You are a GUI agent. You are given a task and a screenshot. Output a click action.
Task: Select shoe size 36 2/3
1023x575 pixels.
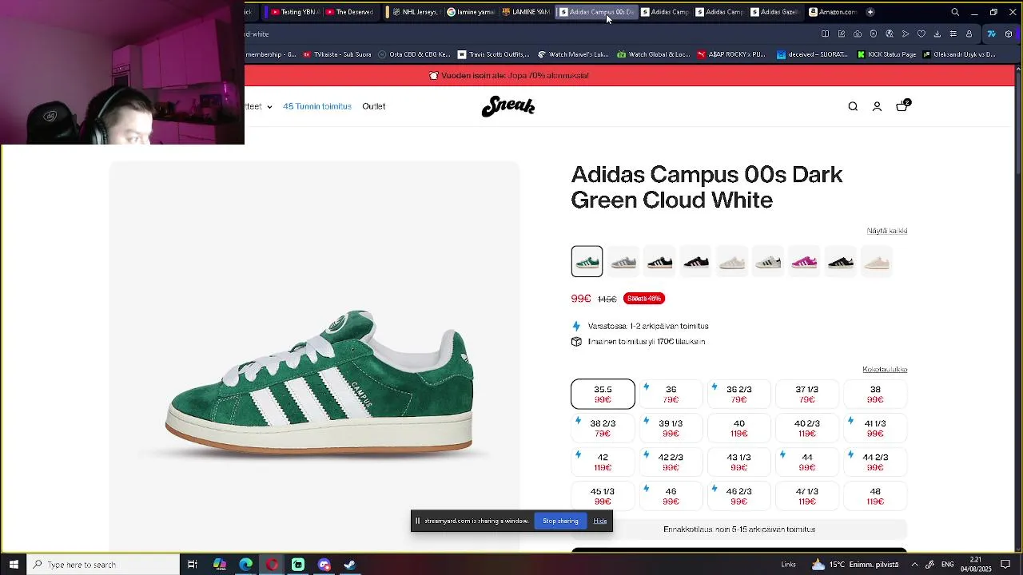tap(738, 394)
